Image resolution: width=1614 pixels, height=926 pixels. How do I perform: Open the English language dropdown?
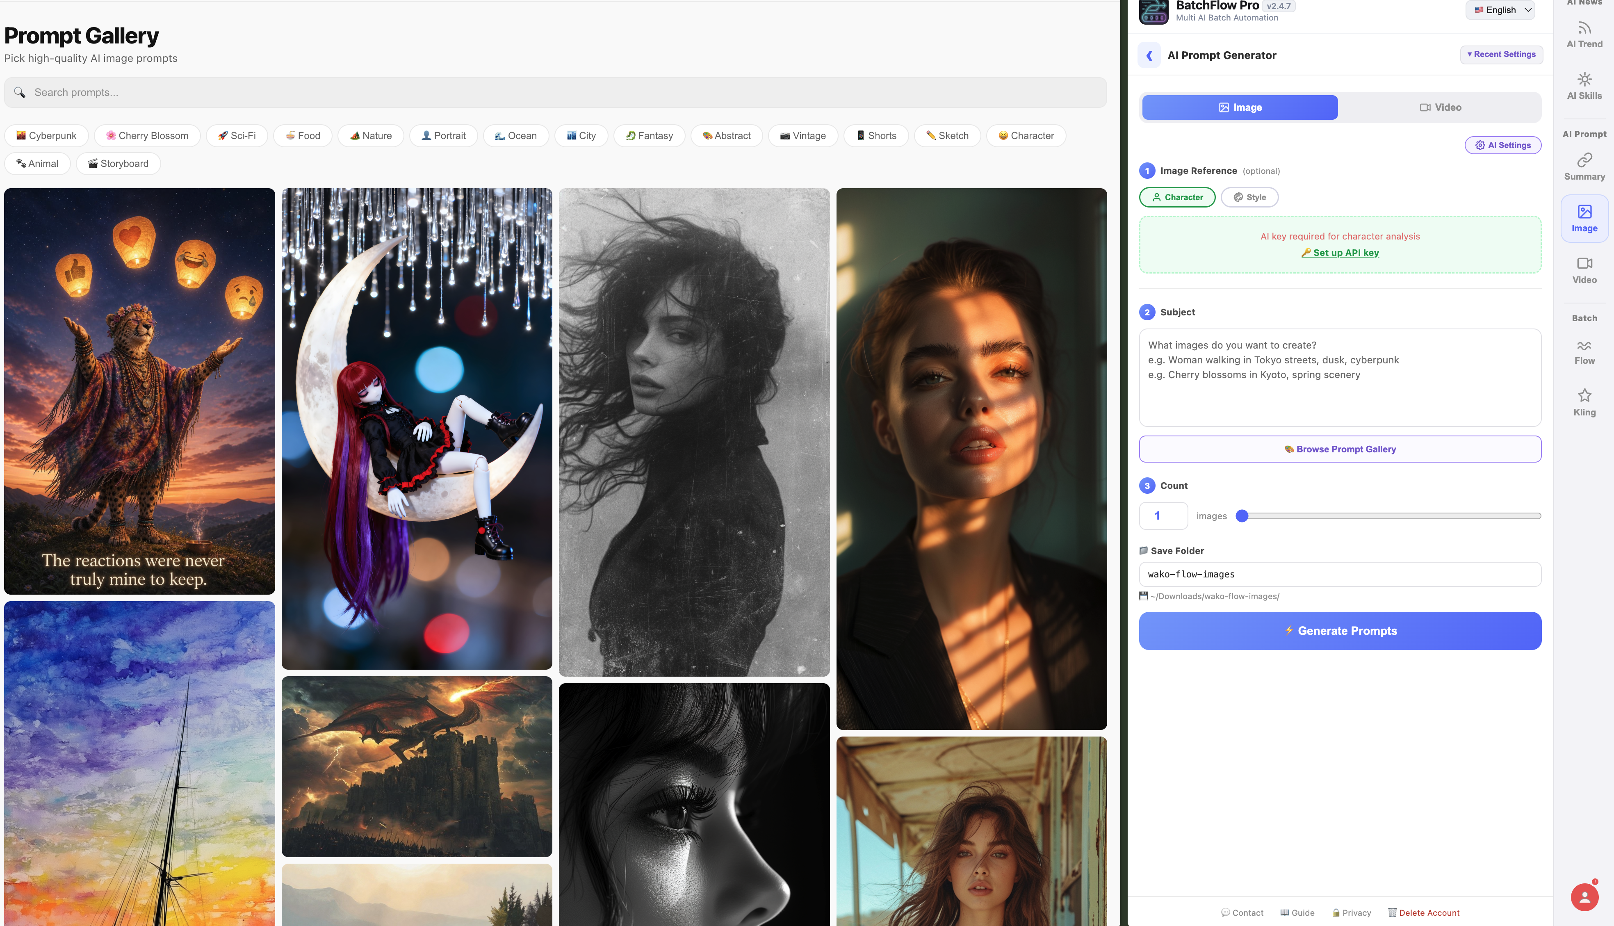coord(1500,9)
